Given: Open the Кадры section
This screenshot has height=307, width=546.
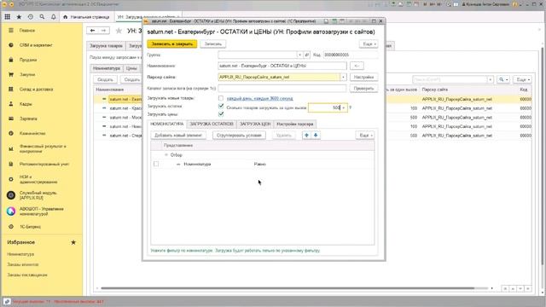Looking at the screenshot, I should tap(26, 104).
